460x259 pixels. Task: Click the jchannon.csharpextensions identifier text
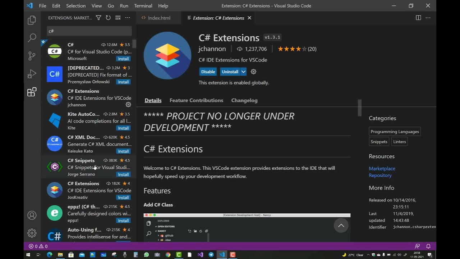(414, 227)
